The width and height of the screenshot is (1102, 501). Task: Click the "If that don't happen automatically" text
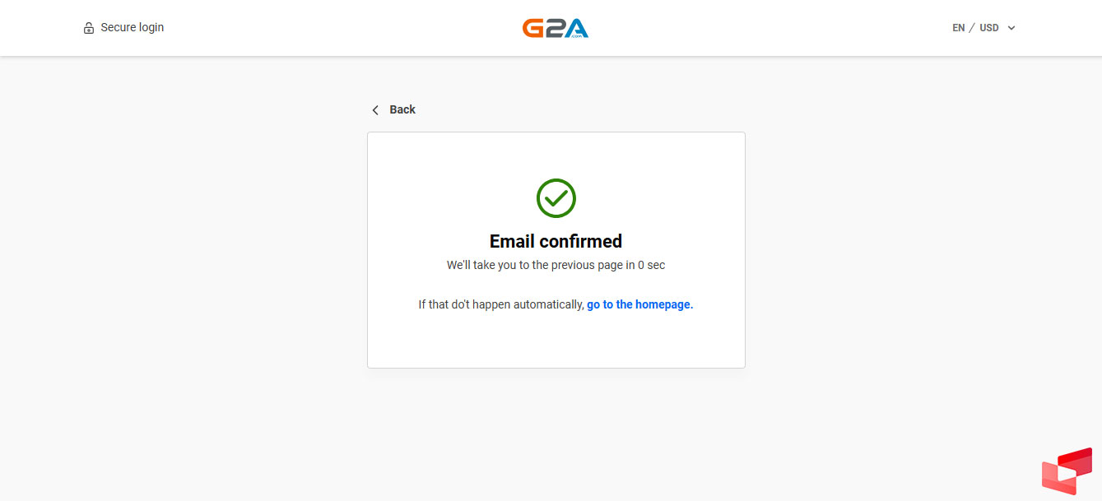pyautogui.click(x=500, y=304)
